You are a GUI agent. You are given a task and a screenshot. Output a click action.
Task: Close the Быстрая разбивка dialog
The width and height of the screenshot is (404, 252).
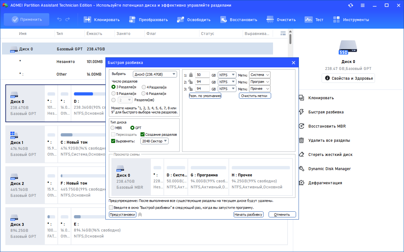(x=294, y=63)
